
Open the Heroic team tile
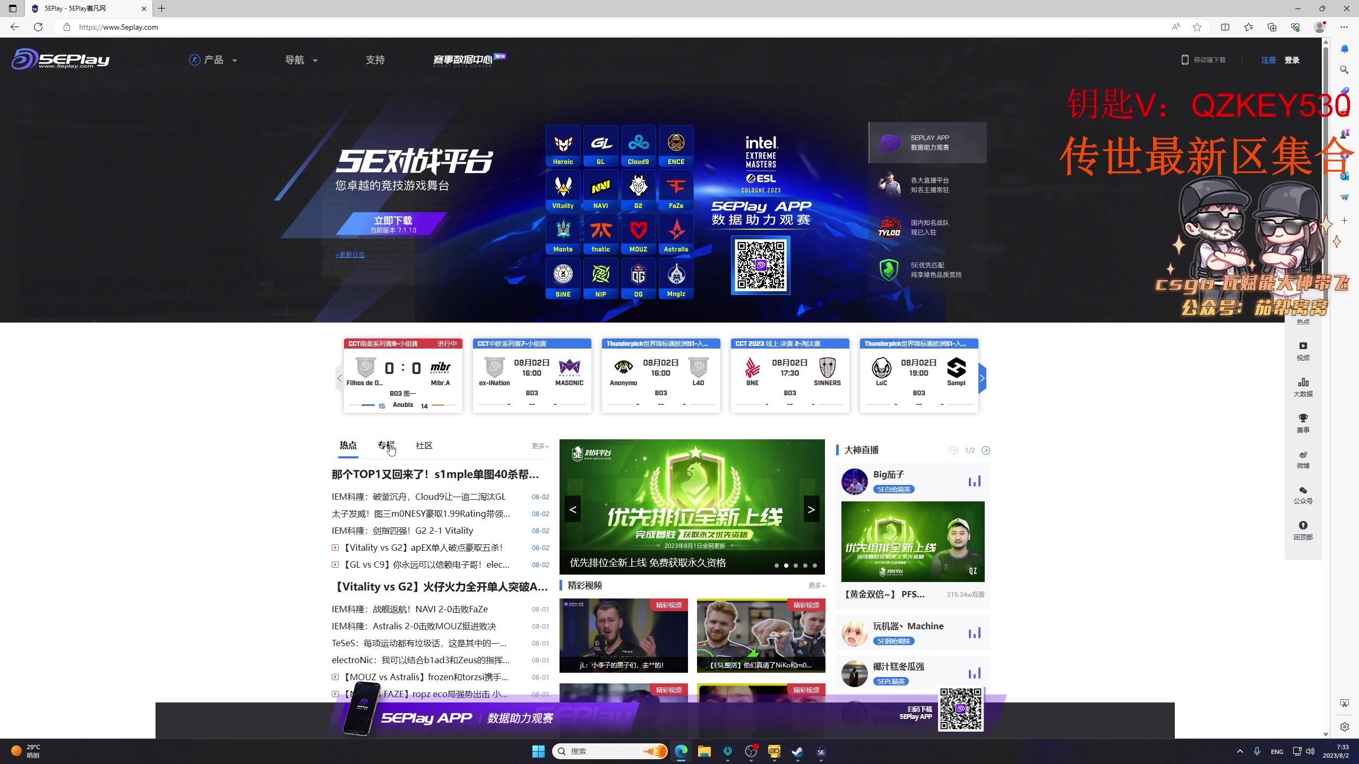click(563, 146)
